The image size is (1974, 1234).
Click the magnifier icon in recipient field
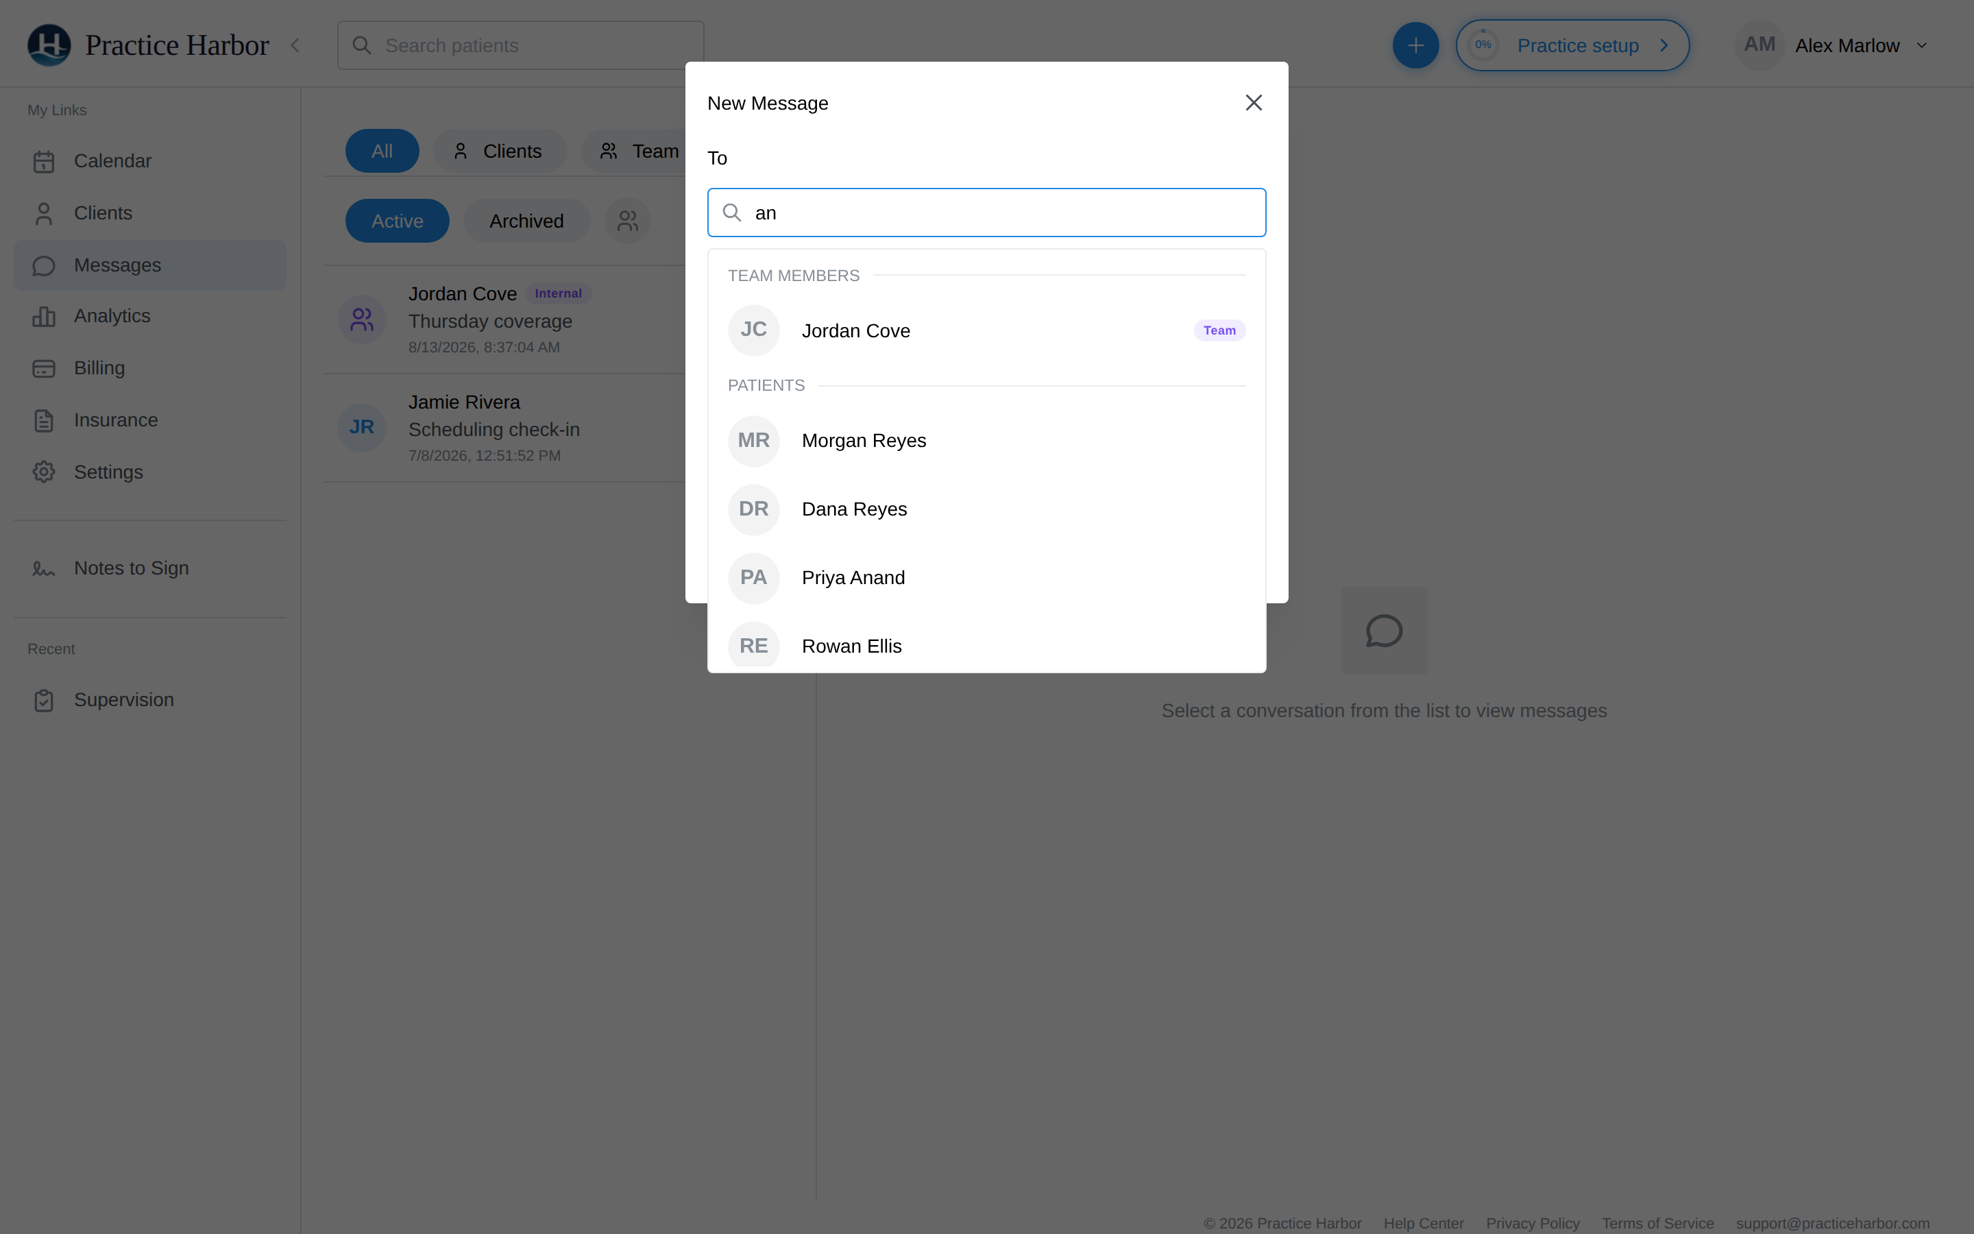click(732, 213)
